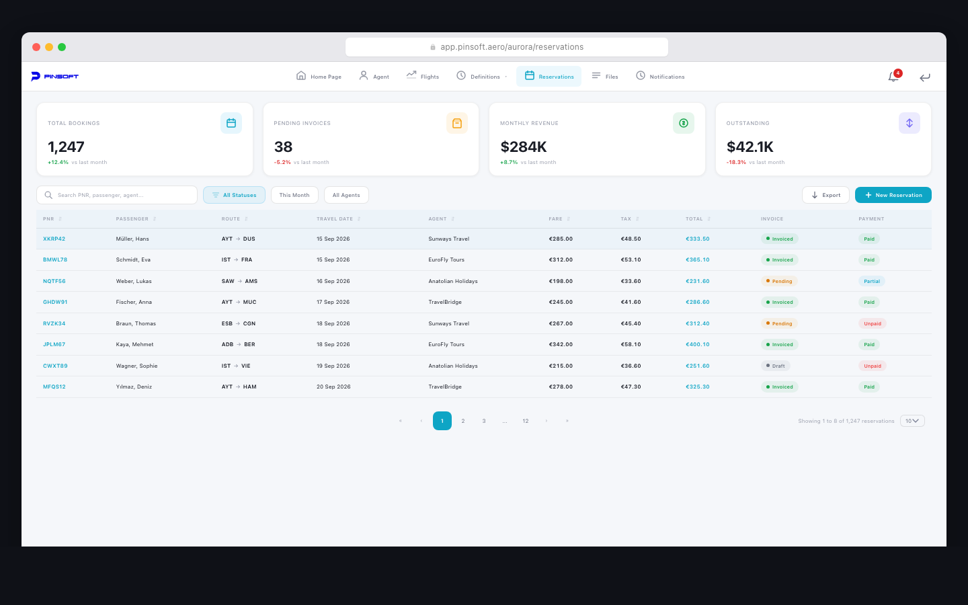Open reservation PNR XKRP42

pyautogui.click(x=54, y=238)
